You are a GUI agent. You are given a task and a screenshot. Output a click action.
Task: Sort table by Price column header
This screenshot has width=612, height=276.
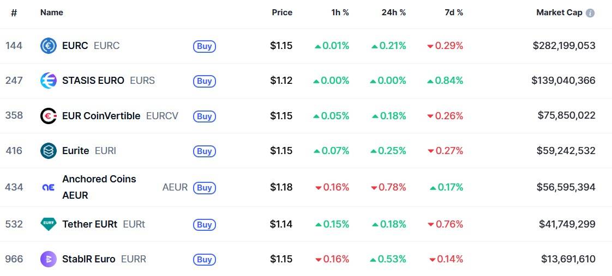[282, 13]
